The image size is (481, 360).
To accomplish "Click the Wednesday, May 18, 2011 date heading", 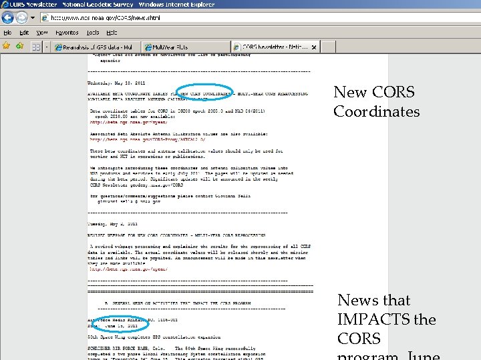I will coord(116,83).
